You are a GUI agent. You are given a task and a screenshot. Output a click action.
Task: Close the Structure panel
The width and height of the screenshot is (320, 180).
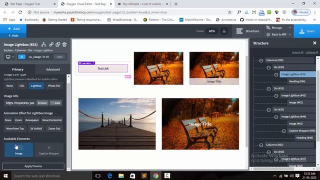tap(314, 43)
